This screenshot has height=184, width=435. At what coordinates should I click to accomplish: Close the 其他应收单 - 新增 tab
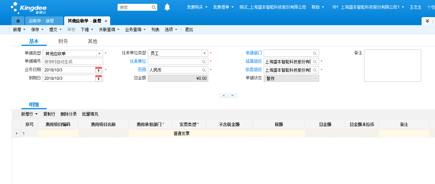(x=106, y=21)
